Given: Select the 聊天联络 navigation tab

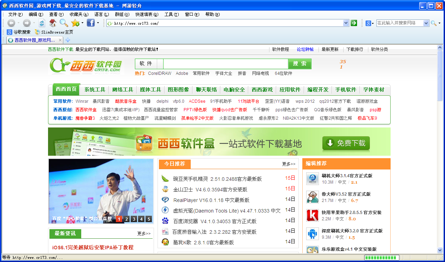Looking at the screenshot, I should pos(207,89).
